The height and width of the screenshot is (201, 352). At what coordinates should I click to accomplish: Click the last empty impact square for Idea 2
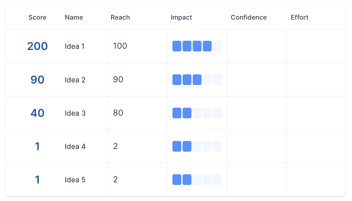click(x=217, y=80)
